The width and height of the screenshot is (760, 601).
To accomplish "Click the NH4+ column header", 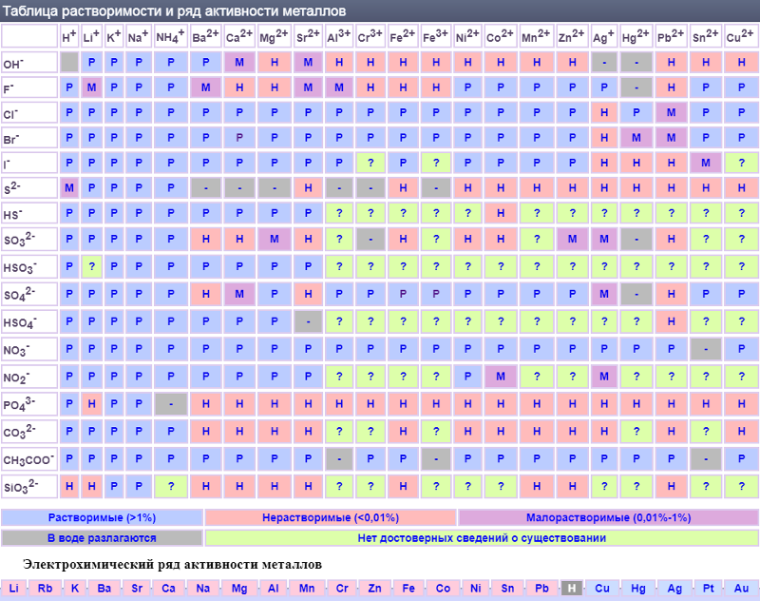I will click(171, 37).
